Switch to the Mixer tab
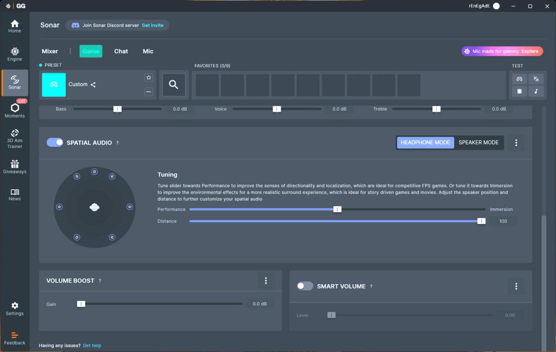This screenshot has height=352, width=556. pos(50,51)
